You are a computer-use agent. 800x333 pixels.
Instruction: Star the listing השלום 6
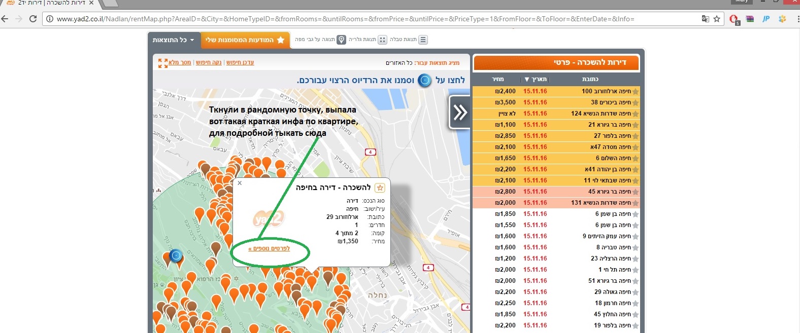click(635, 158)
